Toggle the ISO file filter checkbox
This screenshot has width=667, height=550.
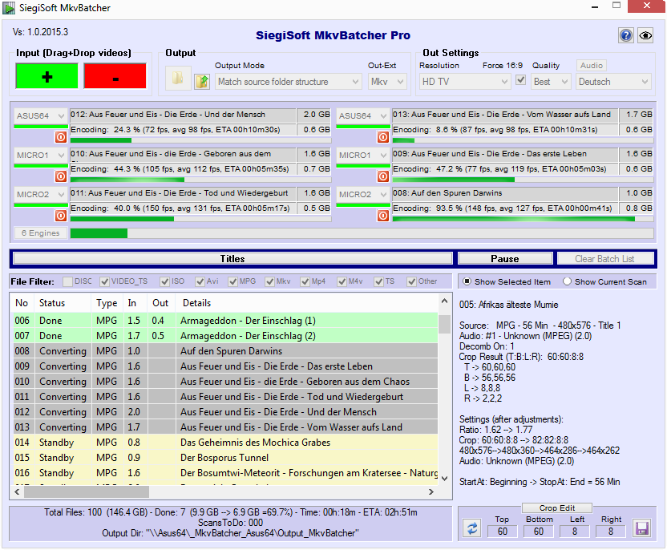tap(164, 281)
